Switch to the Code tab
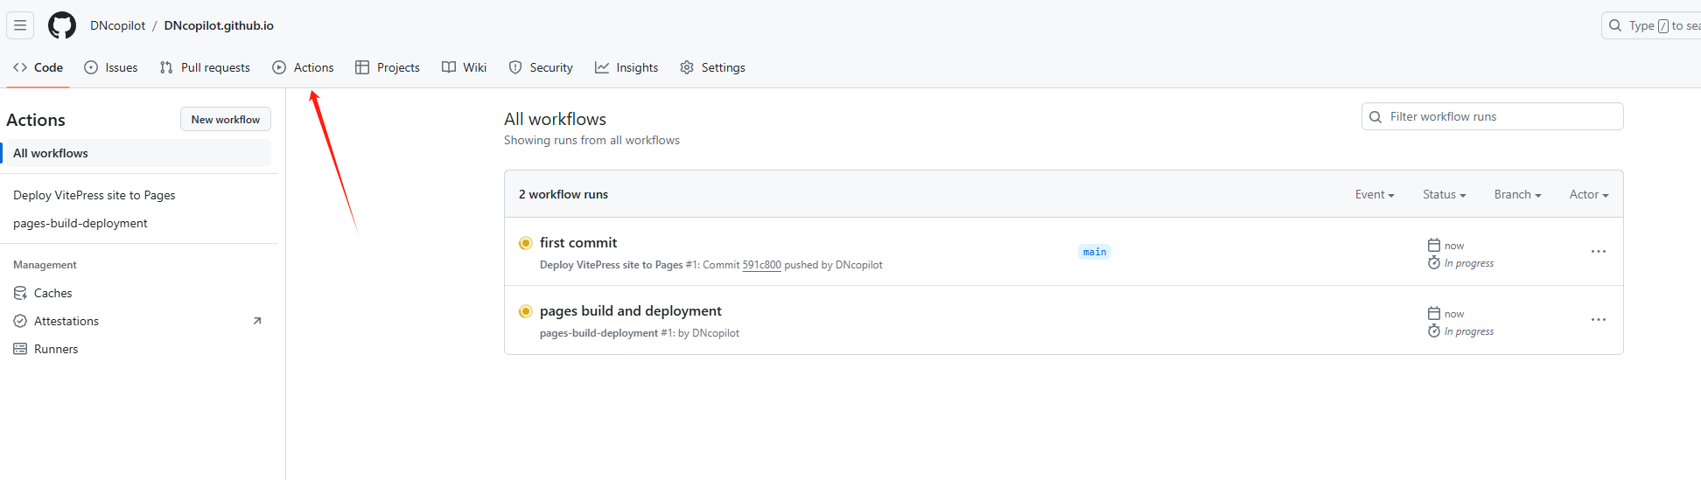Viewport: 1701px width, 480px height. pyautogui.click(x=38, y=67)
